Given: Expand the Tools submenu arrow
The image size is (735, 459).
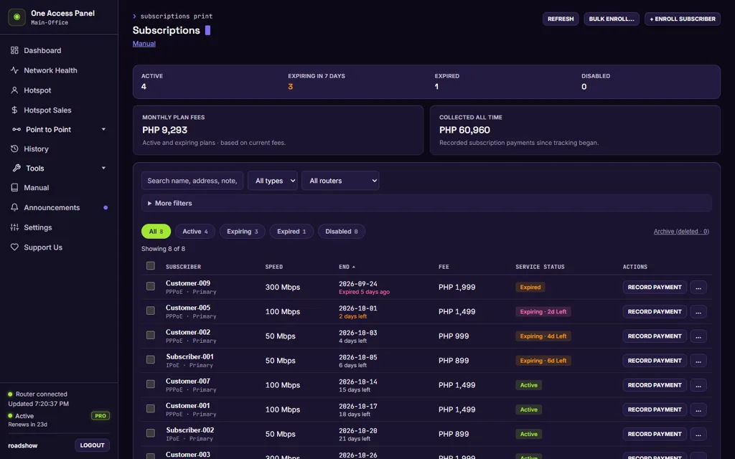Looking at the screenshot, I should point(103,168).
